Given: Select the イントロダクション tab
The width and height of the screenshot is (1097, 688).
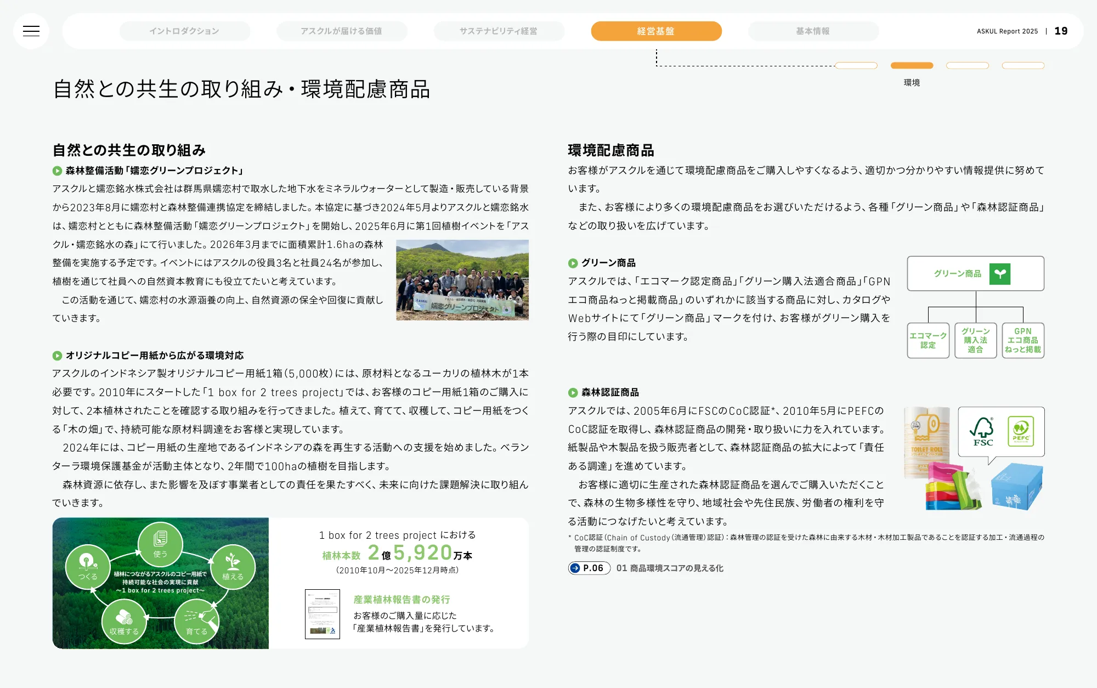Looking at the screenshot, I should coord(185,31).
